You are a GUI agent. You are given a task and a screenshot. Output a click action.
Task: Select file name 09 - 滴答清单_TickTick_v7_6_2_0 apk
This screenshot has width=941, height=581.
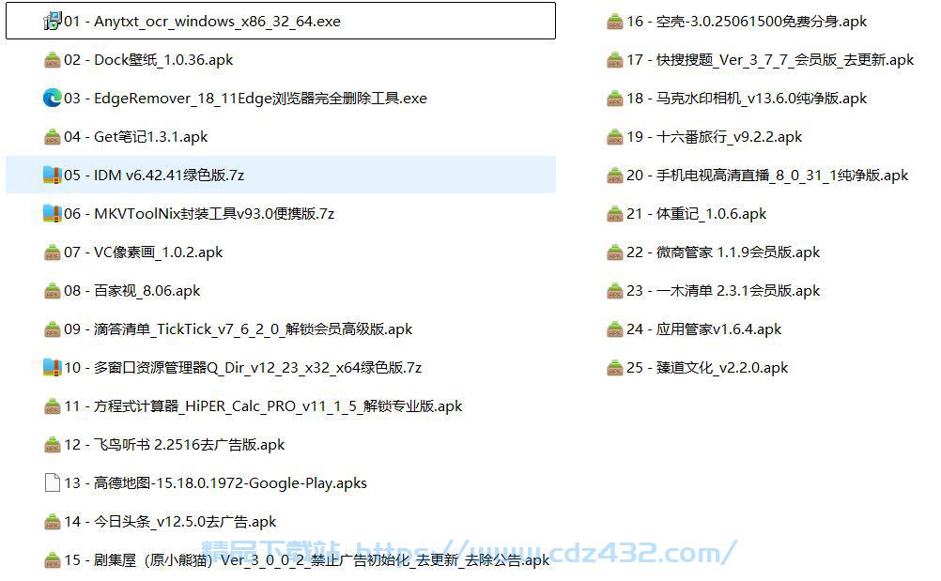tap(239, 329)
